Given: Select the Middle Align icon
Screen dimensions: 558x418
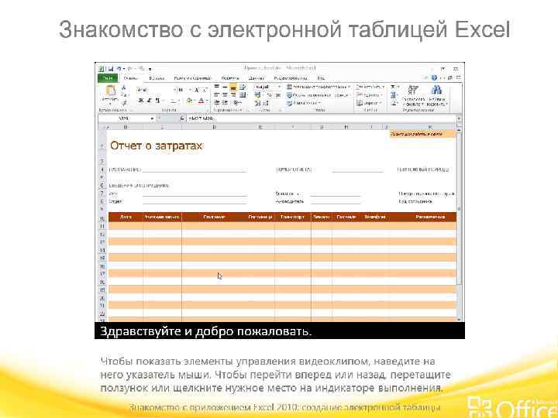Looking at the screenshot, I should pyautogui.click(x=225, y=87).
